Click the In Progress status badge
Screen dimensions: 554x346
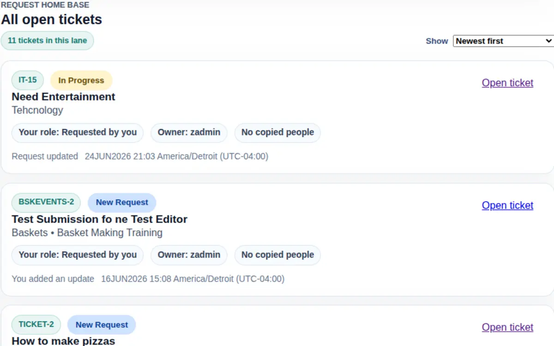click(x=81, y=80)
